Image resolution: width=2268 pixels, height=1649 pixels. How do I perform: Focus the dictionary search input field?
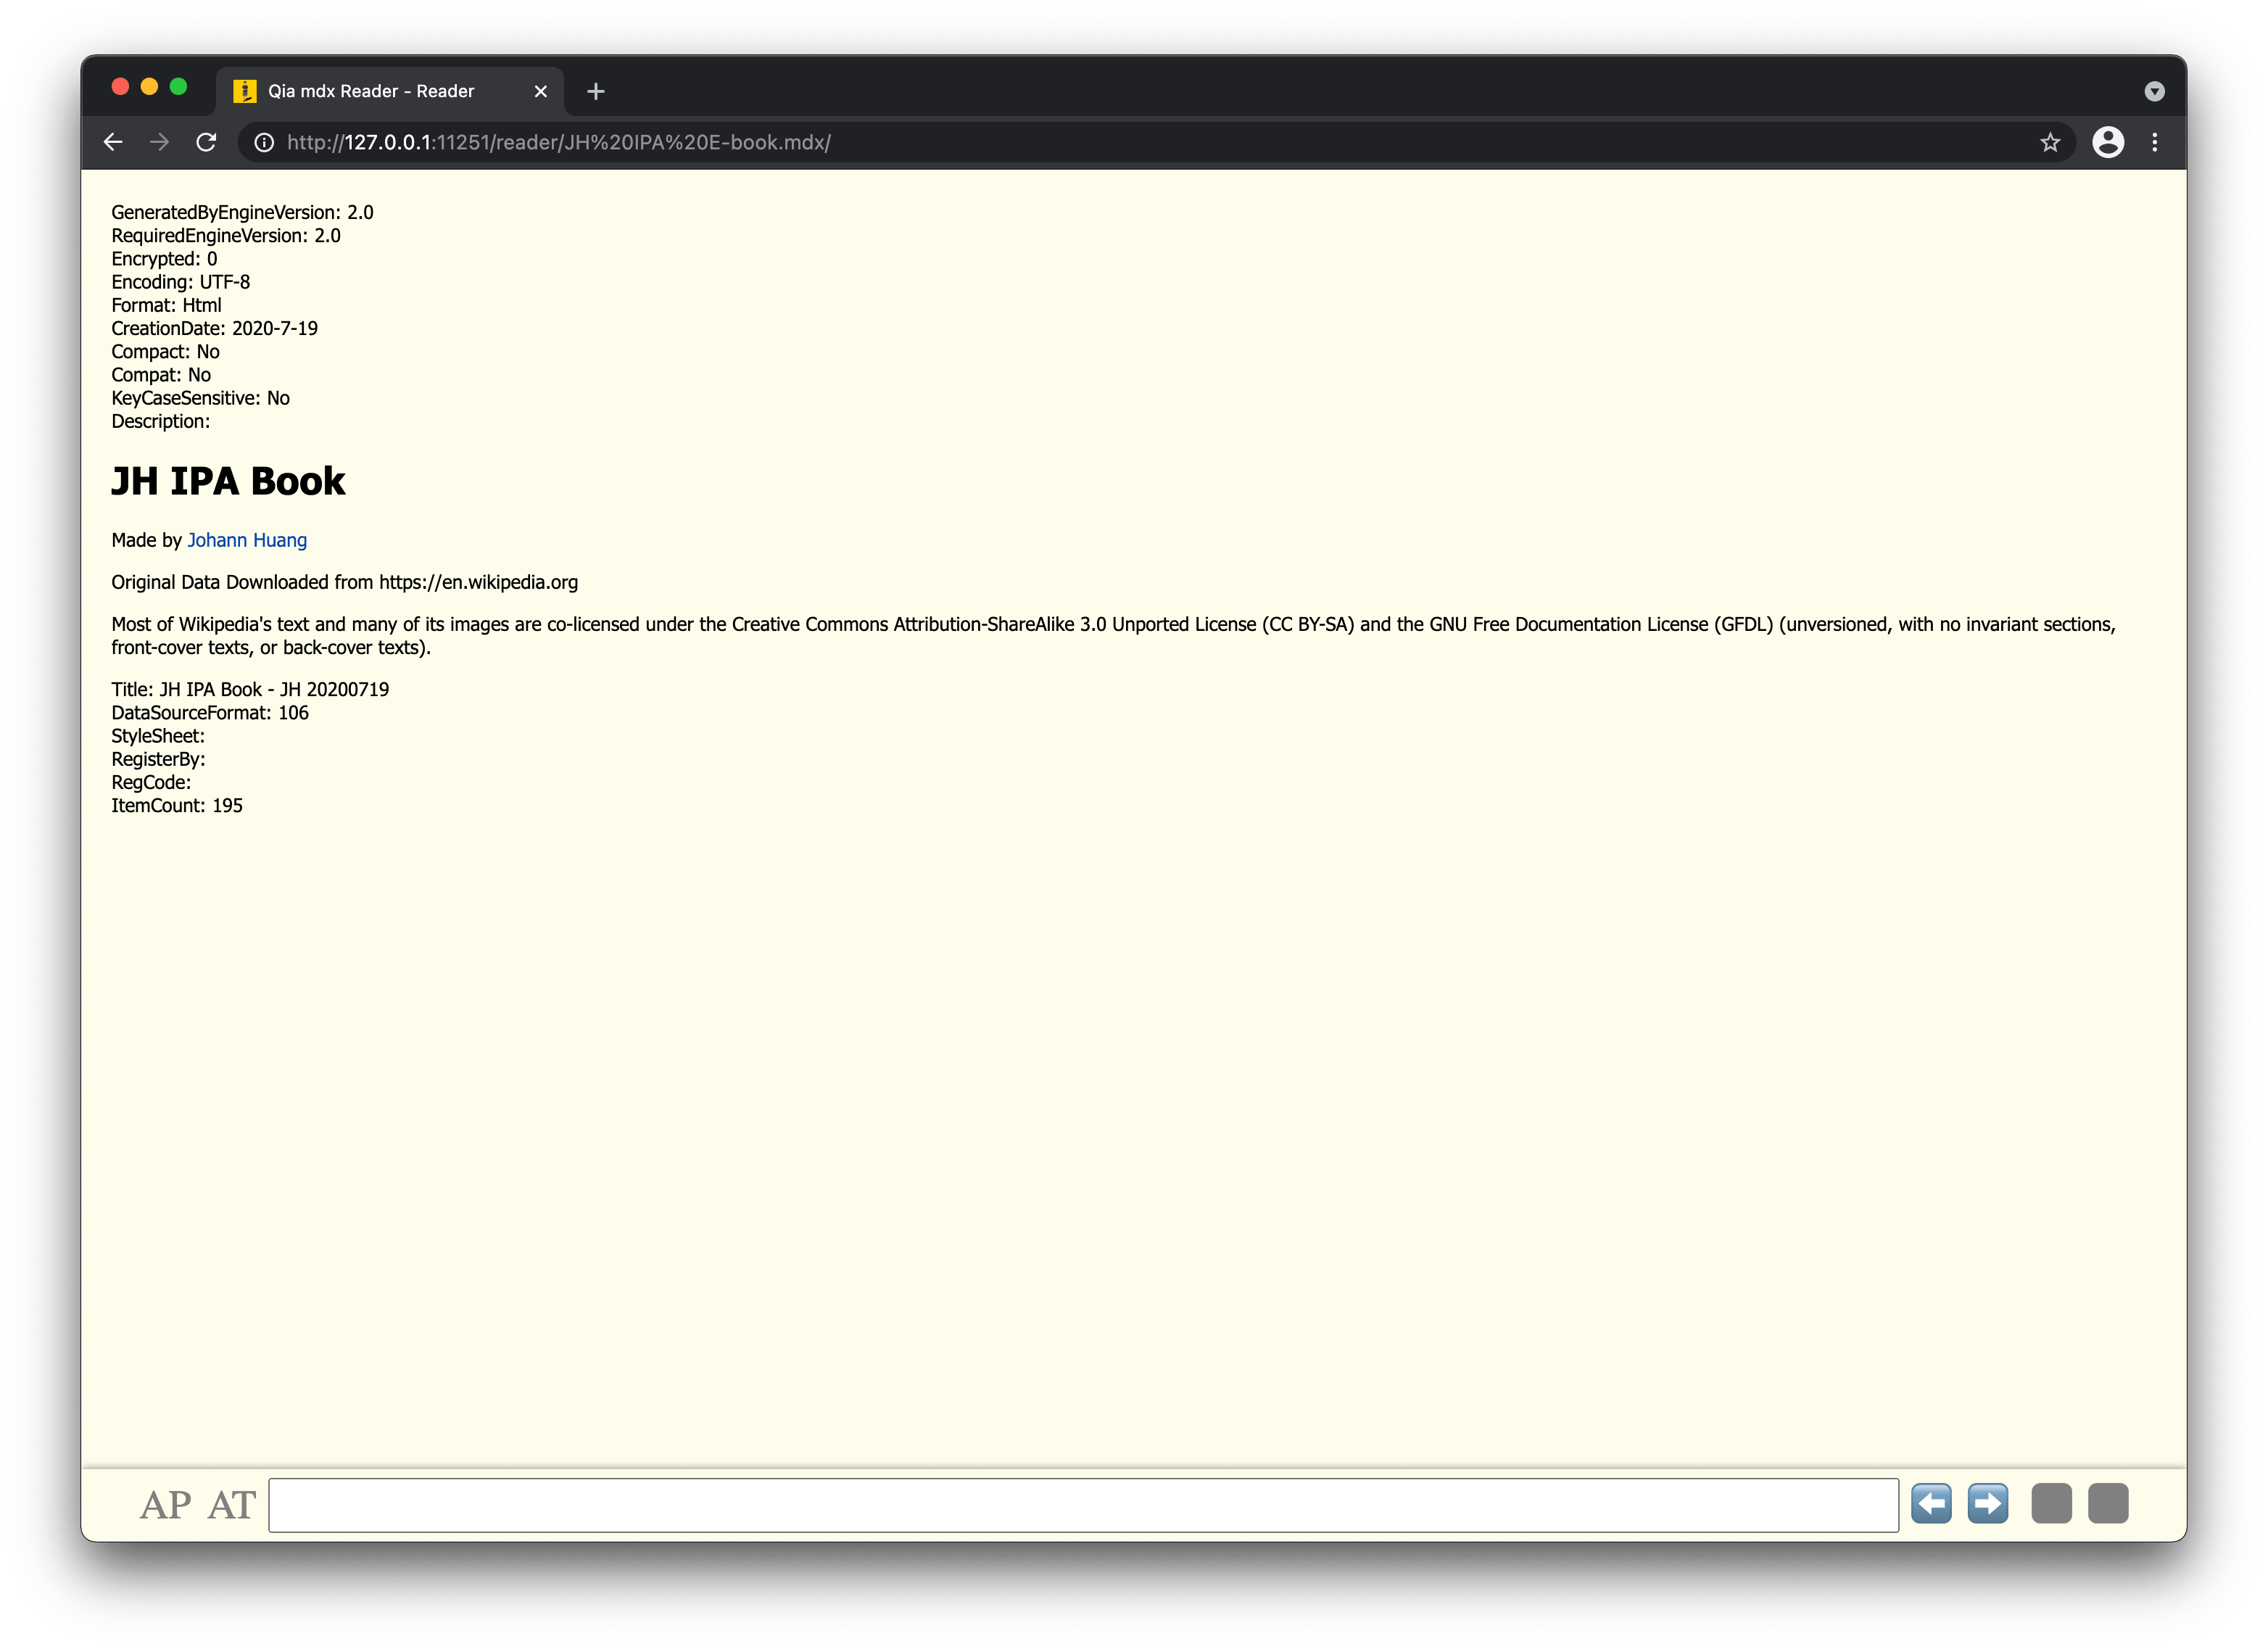pos(1083,1505)
